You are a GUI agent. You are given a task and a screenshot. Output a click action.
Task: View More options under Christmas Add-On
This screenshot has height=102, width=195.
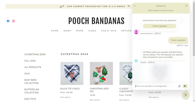95,100
